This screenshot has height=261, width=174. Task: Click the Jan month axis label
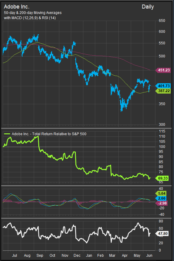[89, 255]
